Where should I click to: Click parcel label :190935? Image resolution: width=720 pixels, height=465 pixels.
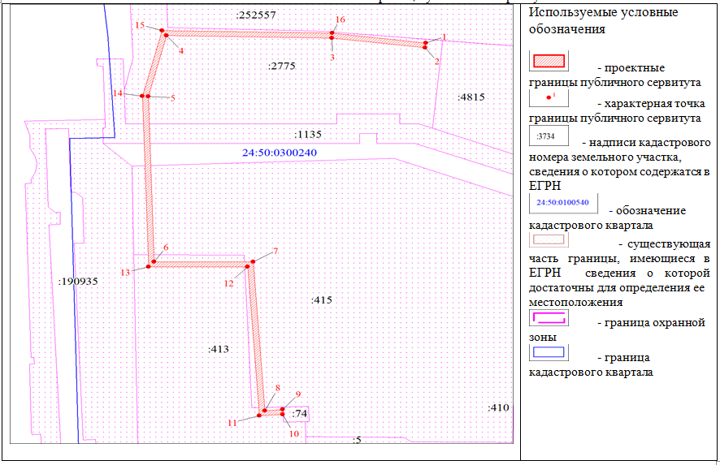pos(78,281)
